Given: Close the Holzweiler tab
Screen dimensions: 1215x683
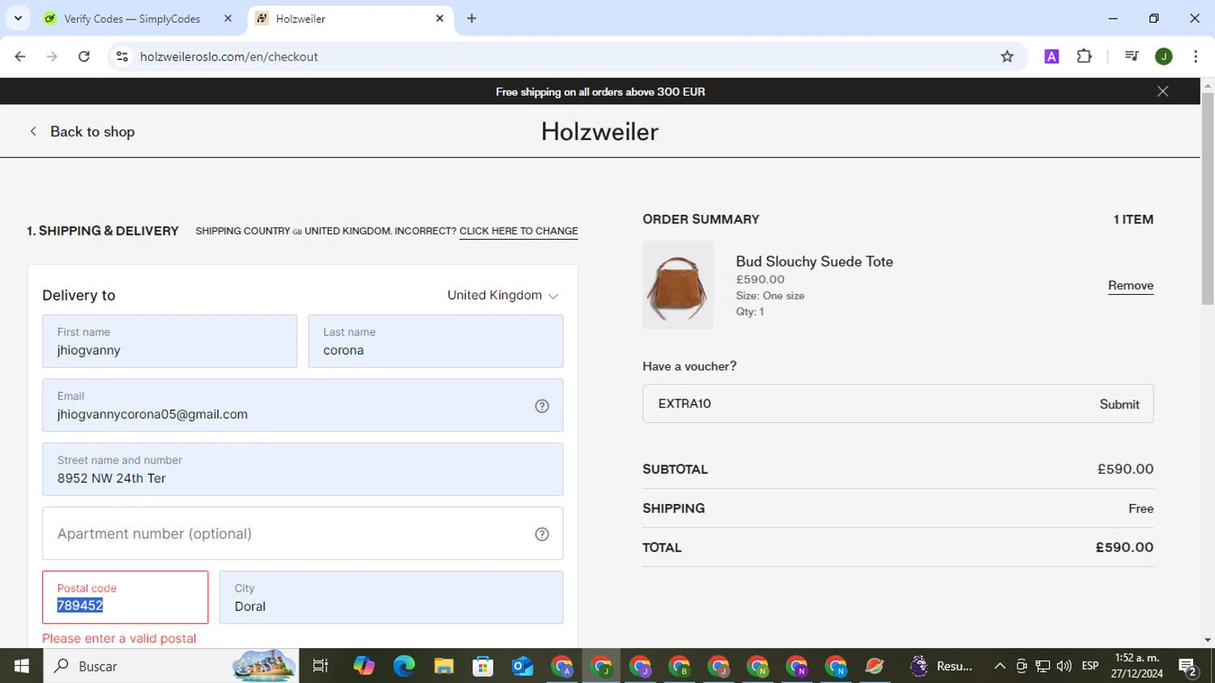Looking at the screenshot, I should pyautogui.click(x=440, y=19).
